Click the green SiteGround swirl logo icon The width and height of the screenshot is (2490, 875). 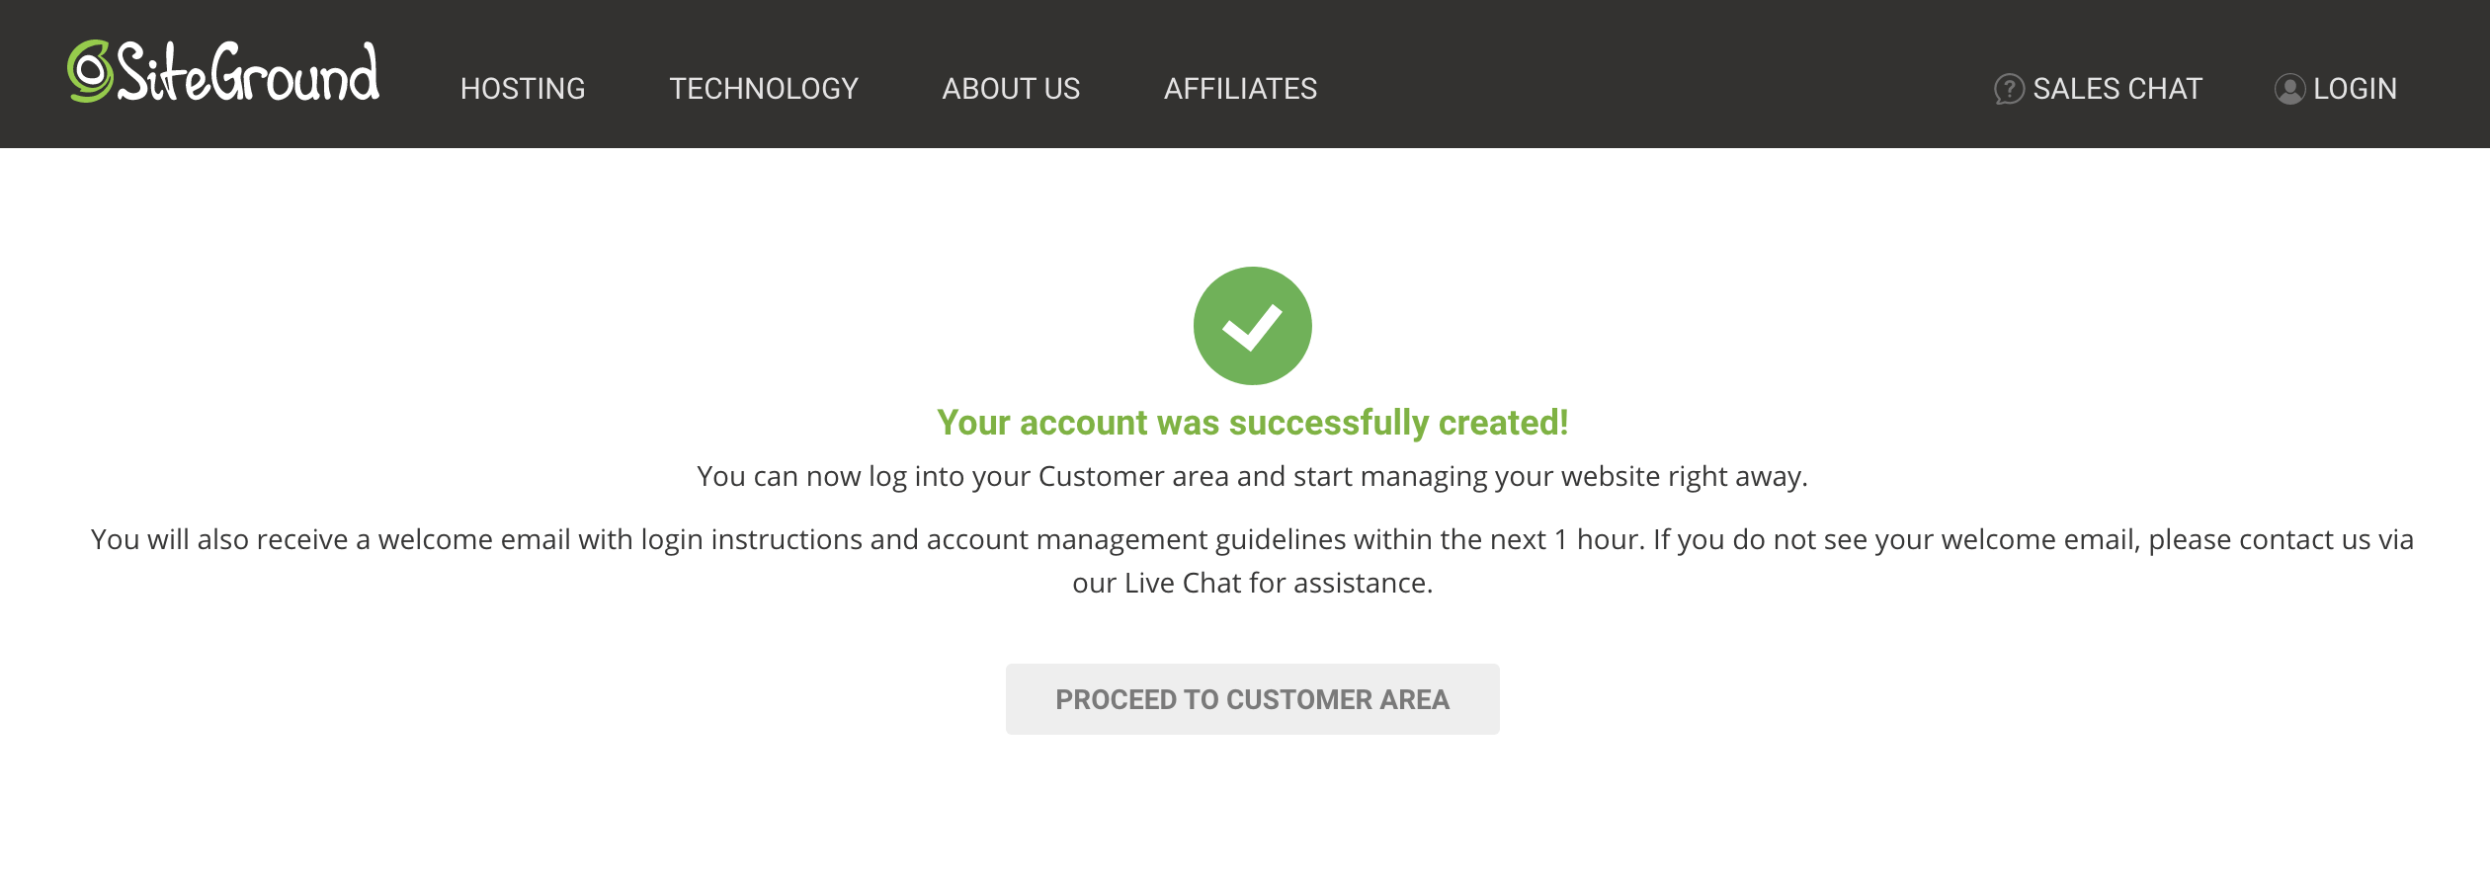coord(90,71)
